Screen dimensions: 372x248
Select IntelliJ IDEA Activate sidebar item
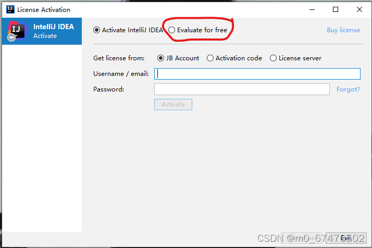tap(42, 31)
